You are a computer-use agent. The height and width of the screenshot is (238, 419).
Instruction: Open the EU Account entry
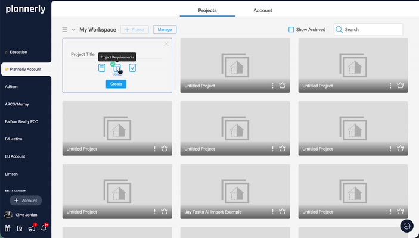coord(15,156)
